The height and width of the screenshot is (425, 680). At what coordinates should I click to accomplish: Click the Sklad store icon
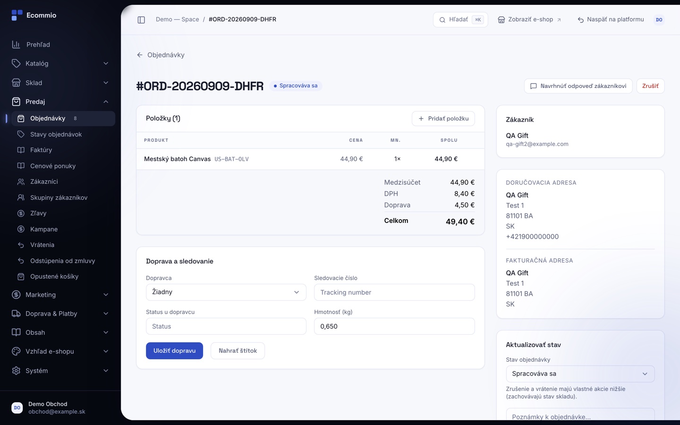(16, 83)
